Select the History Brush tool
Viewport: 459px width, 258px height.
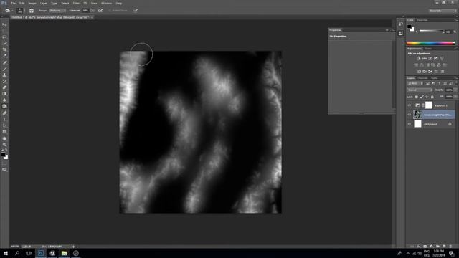4,81
